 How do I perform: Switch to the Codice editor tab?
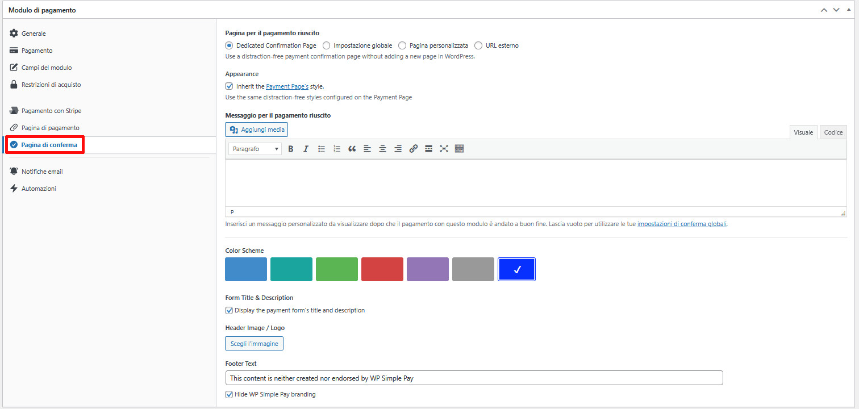coord(832,132)
